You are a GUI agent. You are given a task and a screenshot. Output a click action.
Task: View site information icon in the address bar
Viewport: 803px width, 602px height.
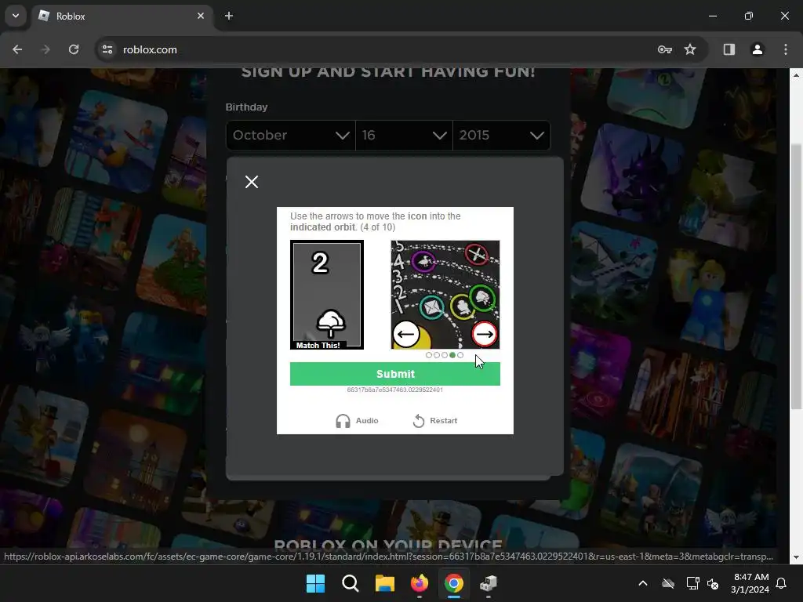pyautogui.click(x=107, y=49)
